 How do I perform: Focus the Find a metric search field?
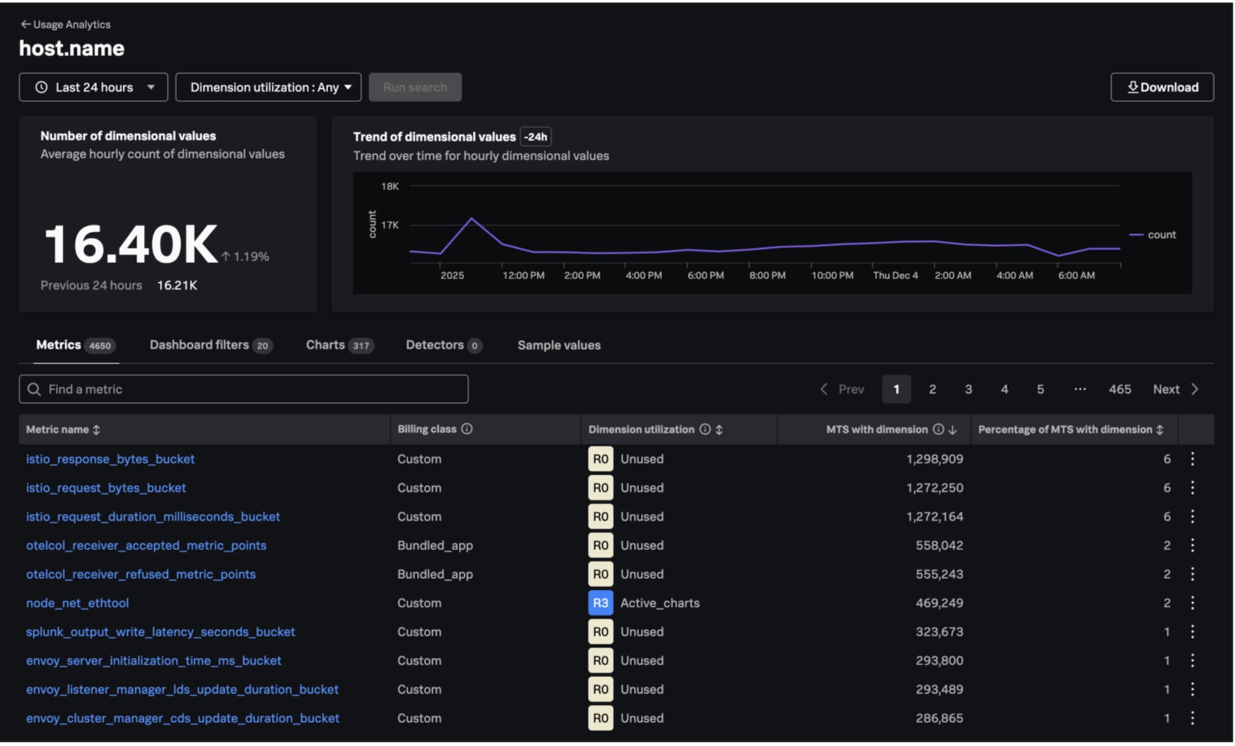tap(244, 390)
